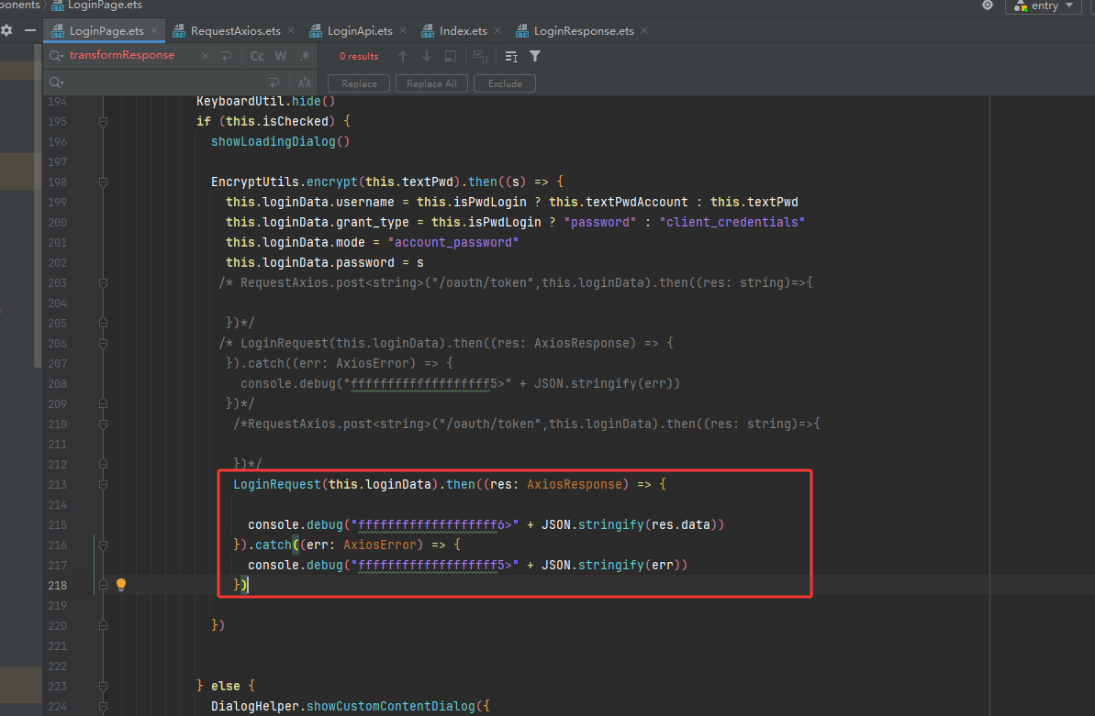Click EncryptUtils.encrypt call on line 198
The width and height of the screenshot is (1095, 716).
(x=285, y=182)
